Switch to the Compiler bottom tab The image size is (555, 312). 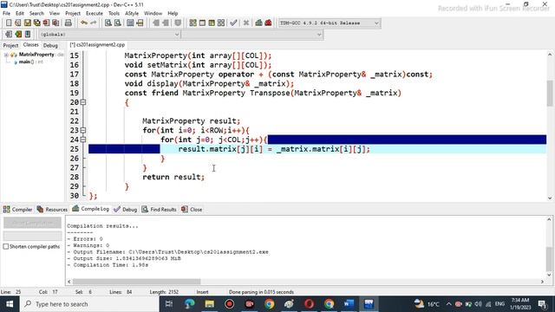point(17,210)
